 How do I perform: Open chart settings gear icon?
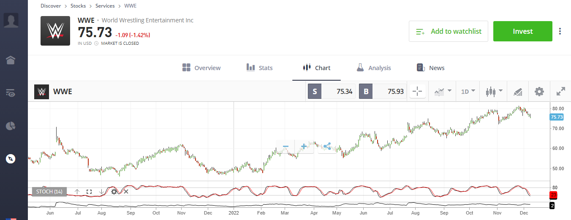539,91
